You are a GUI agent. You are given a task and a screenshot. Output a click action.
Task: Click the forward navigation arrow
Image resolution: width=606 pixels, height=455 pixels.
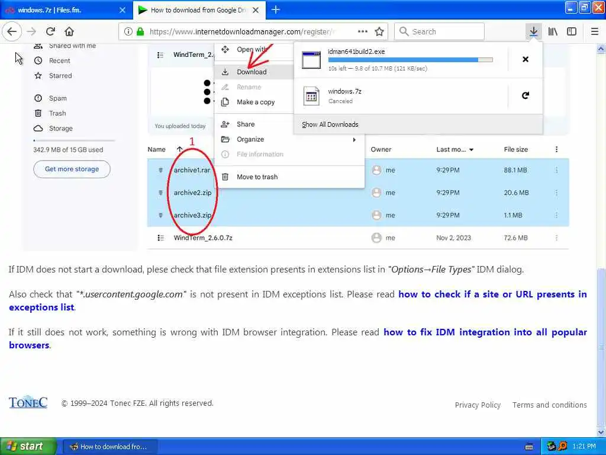pyautogui.click(x=32, y=31)
